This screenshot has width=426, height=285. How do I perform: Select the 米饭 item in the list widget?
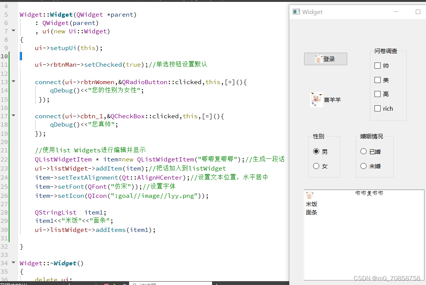tap(311, 204)
